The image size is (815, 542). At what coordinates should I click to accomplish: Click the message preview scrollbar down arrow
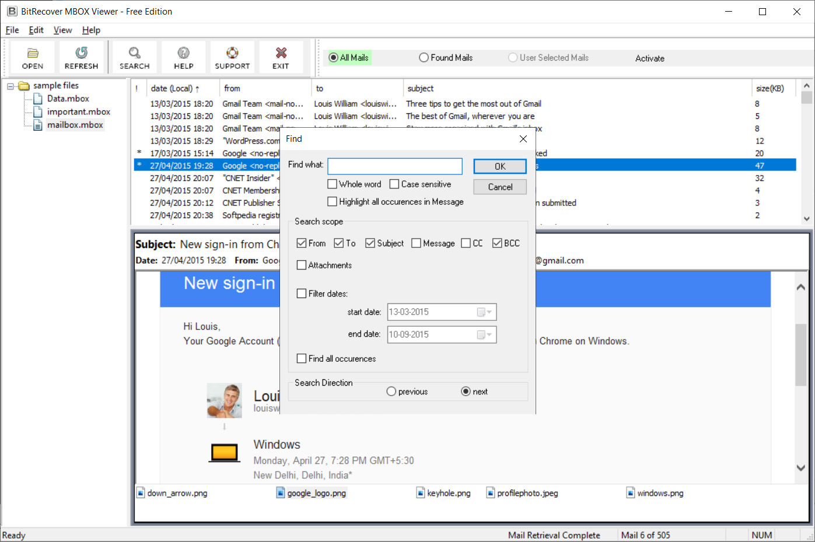[801, 467]
